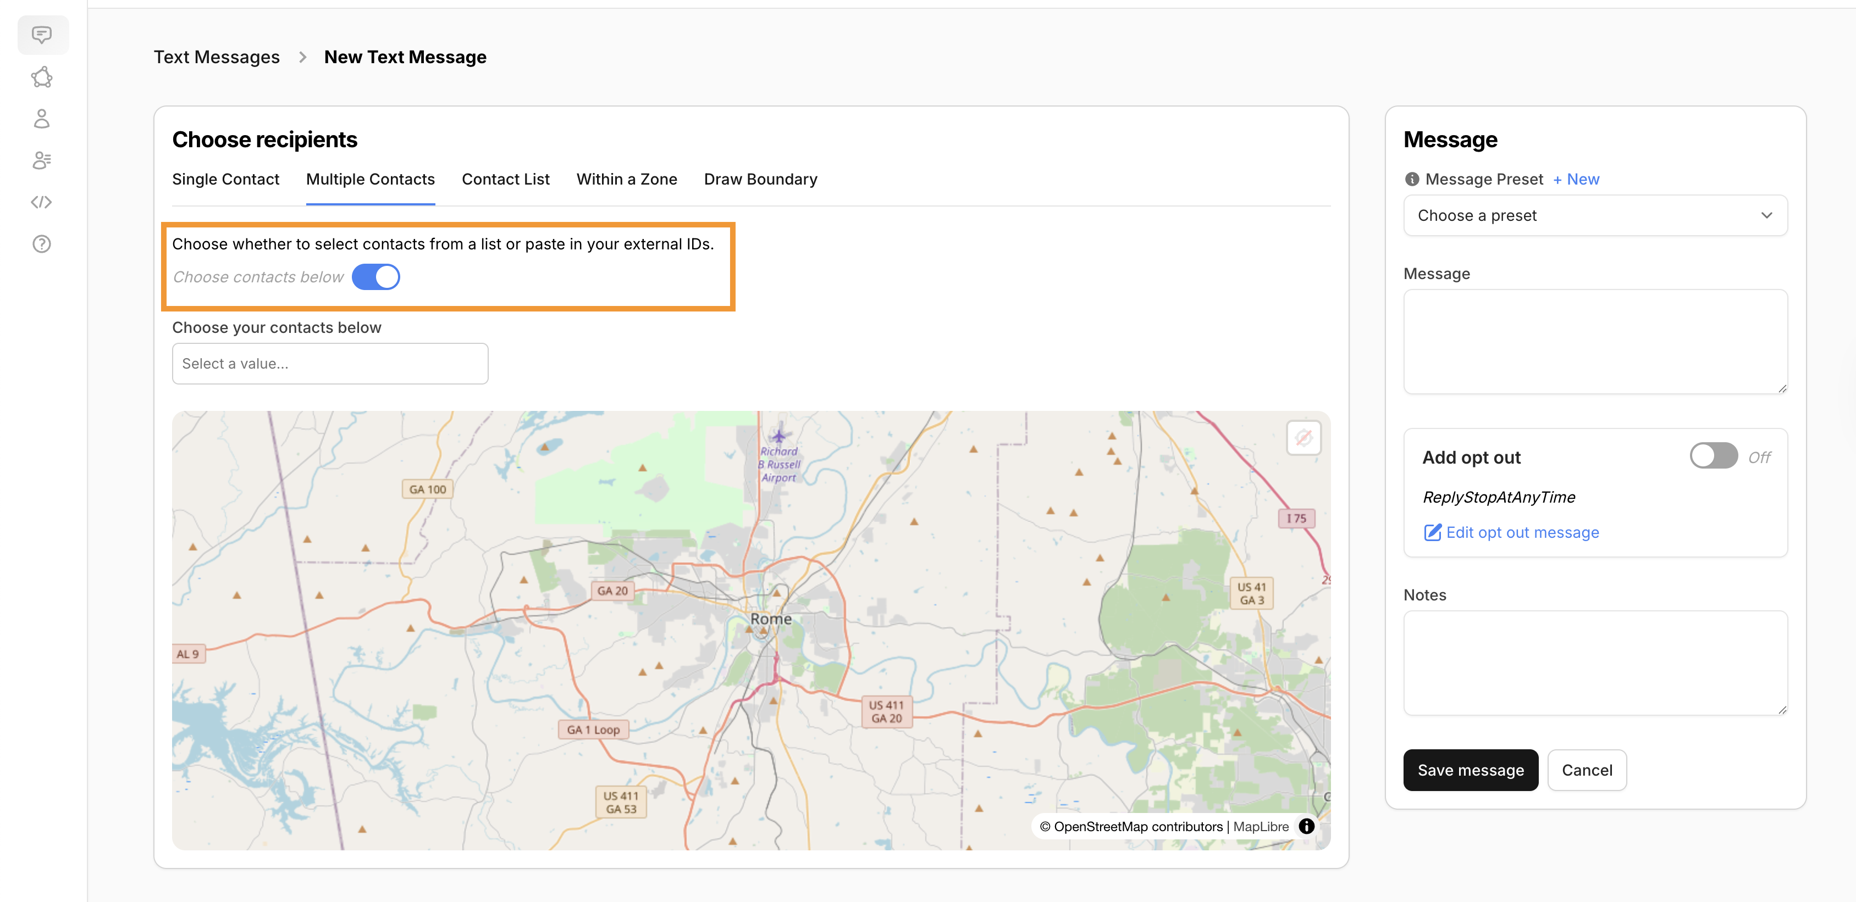Open the single contact sidebar icon

point(42,119)
